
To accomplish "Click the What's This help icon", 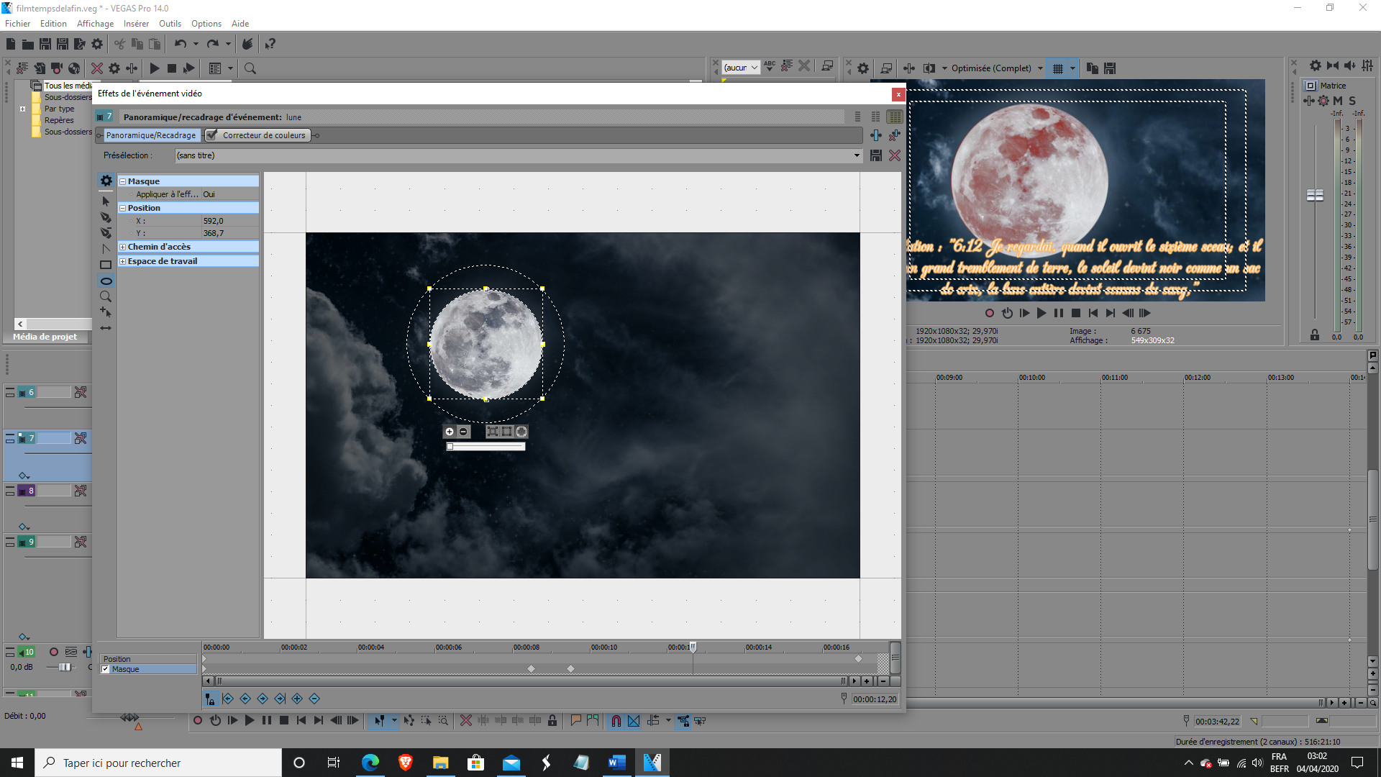I will 270,44.
